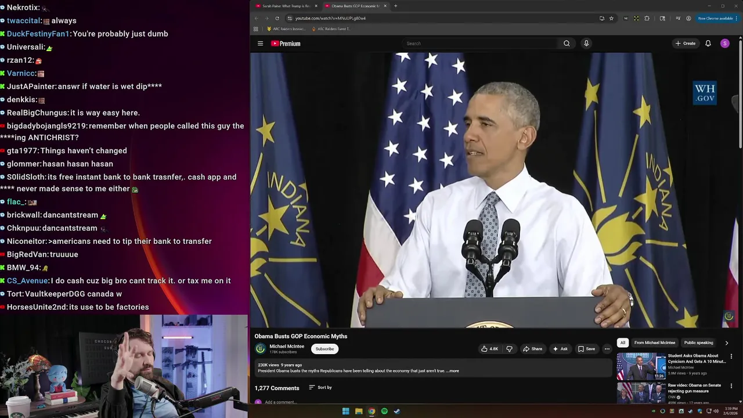Show next suggestion chips with arrow
The image size is (743, 418).
[x=726, y=343]
